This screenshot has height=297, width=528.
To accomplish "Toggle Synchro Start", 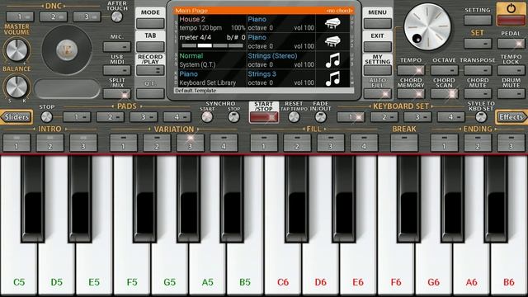I will 207,117.
